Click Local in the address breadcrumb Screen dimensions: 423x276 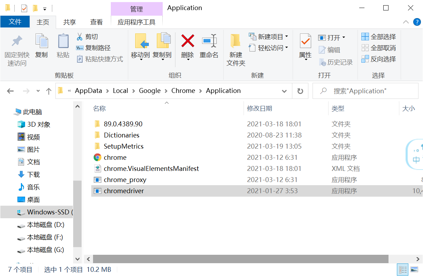click(x=121, y=90)
